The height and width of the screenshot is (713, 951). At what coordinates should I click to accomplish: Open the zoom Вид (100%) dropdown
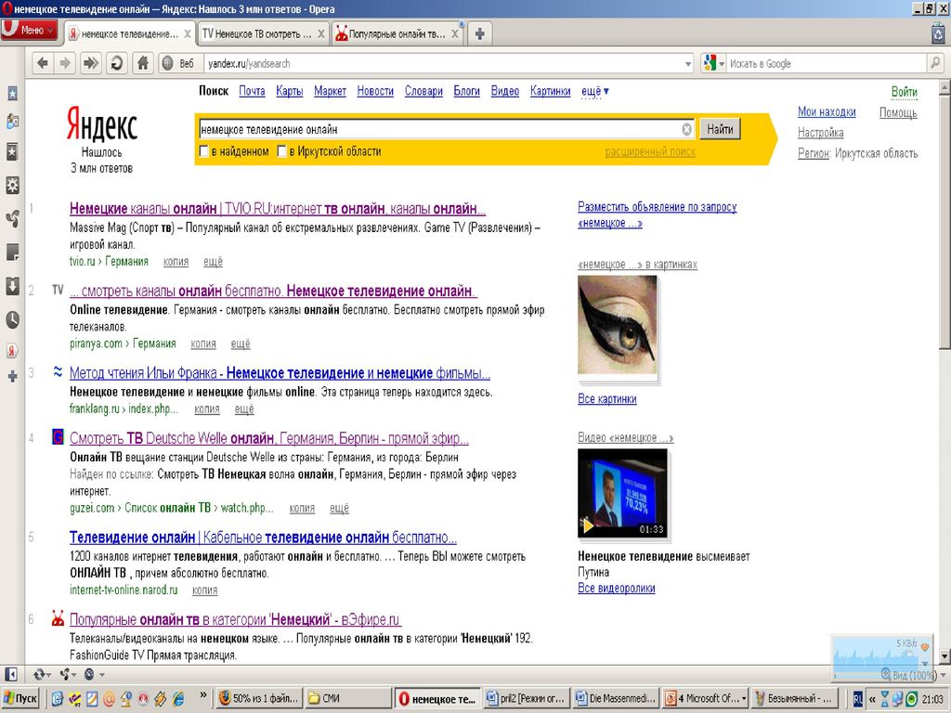(913, 675)
